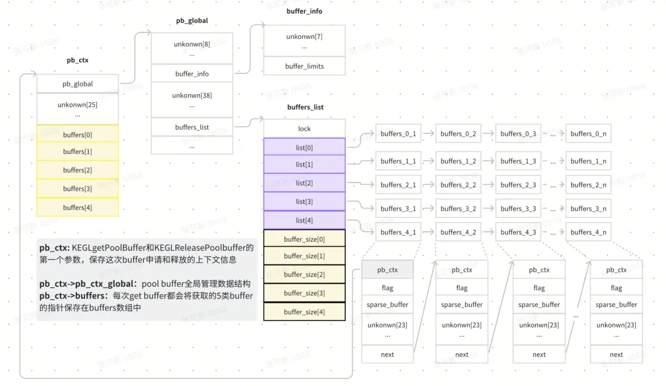Select the buffers[4] cell
The width and height of the screenshot is (666, 386).
pyautogui.click(x=77, y=207)
